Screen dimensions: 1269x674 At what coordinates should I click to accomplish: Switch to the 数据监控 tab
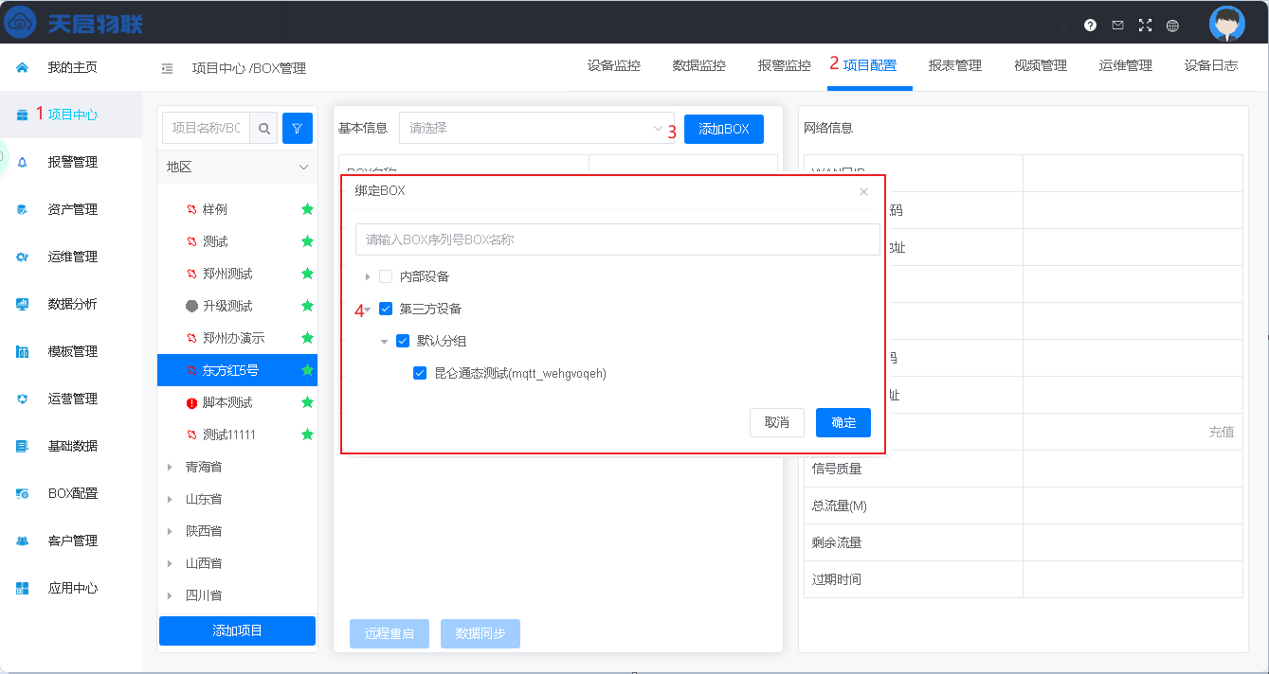(699, 65)
